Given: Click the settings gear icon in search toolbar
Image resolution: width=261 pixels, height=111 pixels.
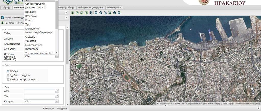Looking at the screenshot, I should tap(18, 23).
